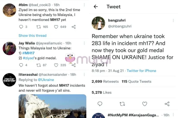Screen dimensions: 178x118
Task: Open bangzuhri's profile picture
Action: tap(98, 23)
